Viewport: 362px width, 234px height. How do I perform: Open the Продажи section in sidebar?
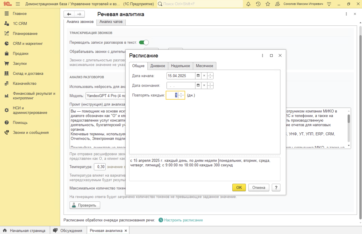click(x=21, y=53)
